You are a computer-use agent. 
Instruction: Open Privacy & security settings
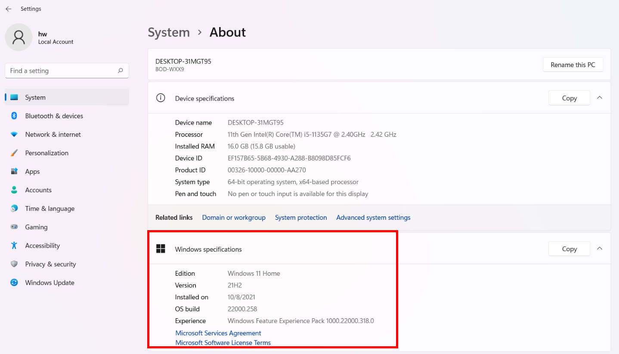point(67,264)
